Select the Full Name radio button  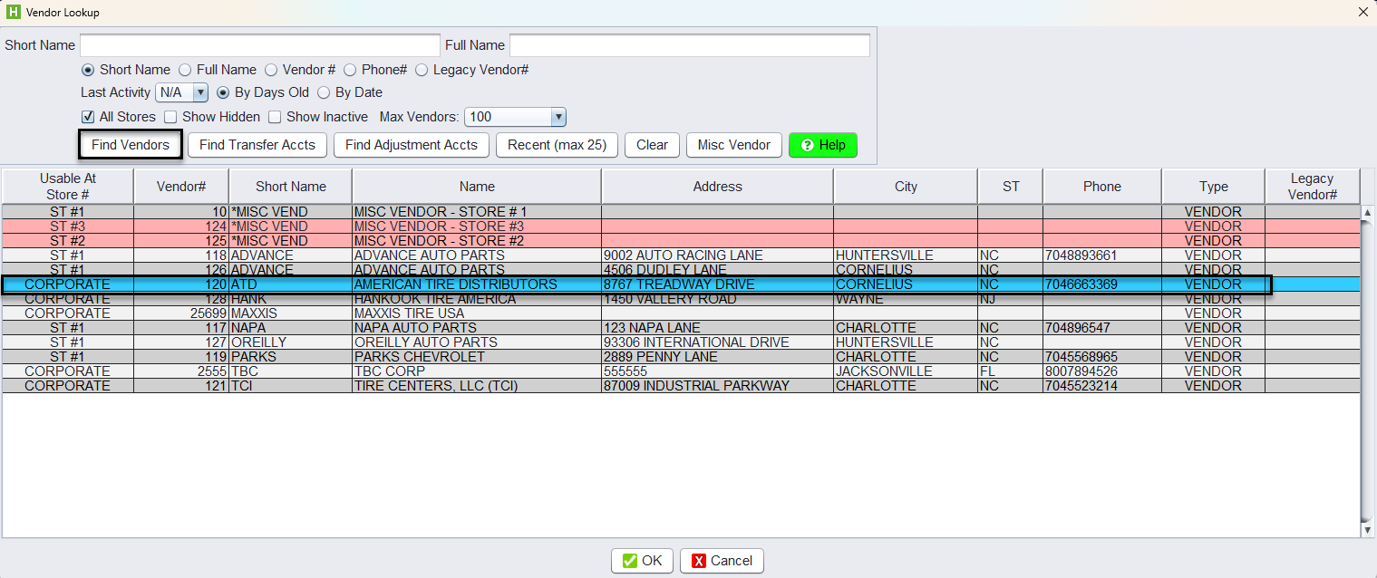click(185, 70)
